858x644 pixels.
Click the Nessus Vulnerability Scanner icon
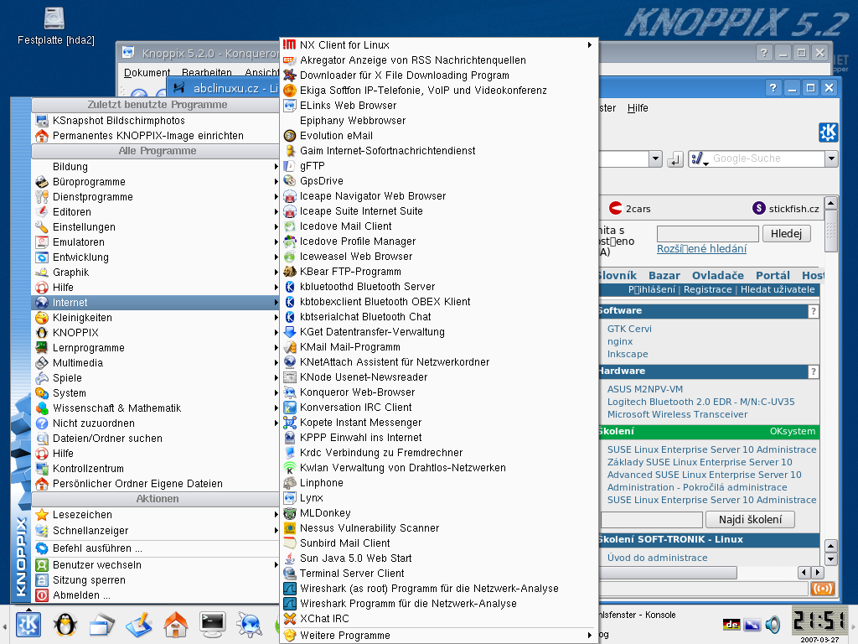290,528
